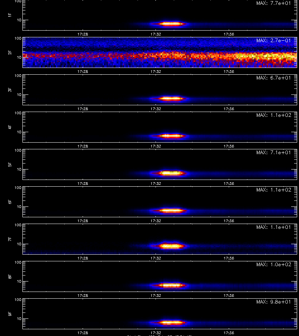Click the bright burst in the 7F spectrogram
Viewport: 299px width, 336px height.
tap(171, 246)
